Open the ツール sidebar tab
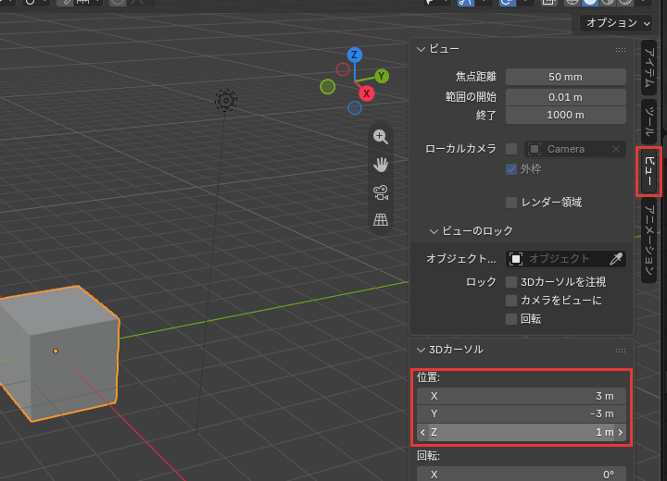 pos(649,122)
